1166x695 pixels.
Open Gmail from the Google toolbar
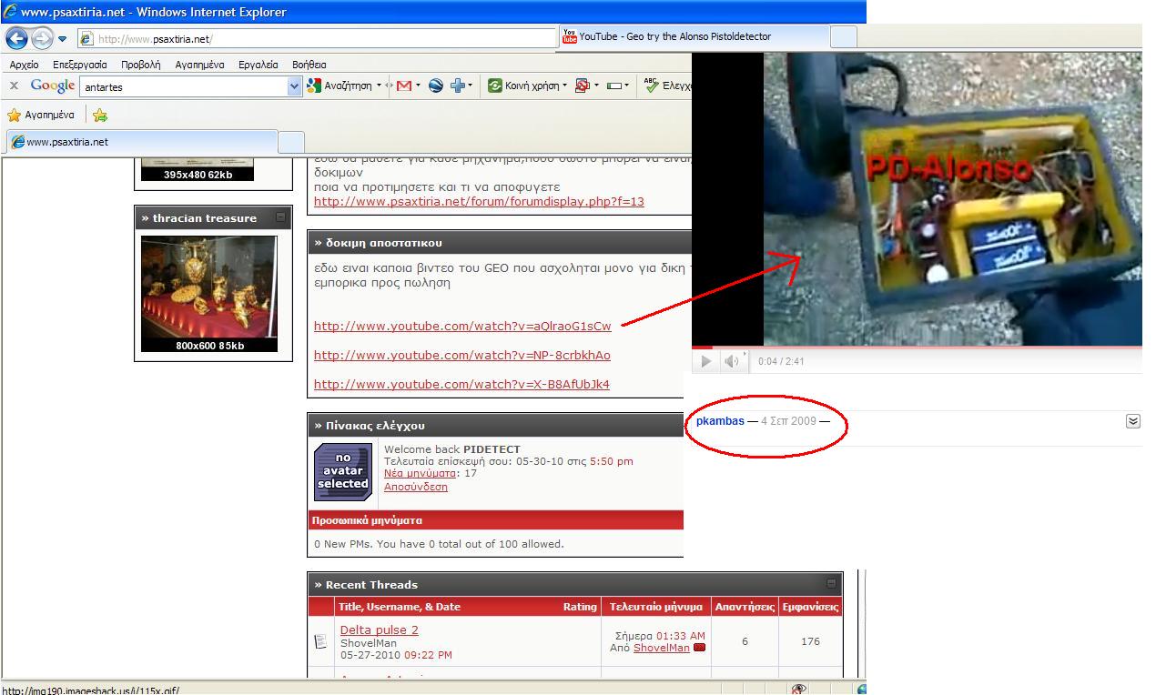[404, 86]
